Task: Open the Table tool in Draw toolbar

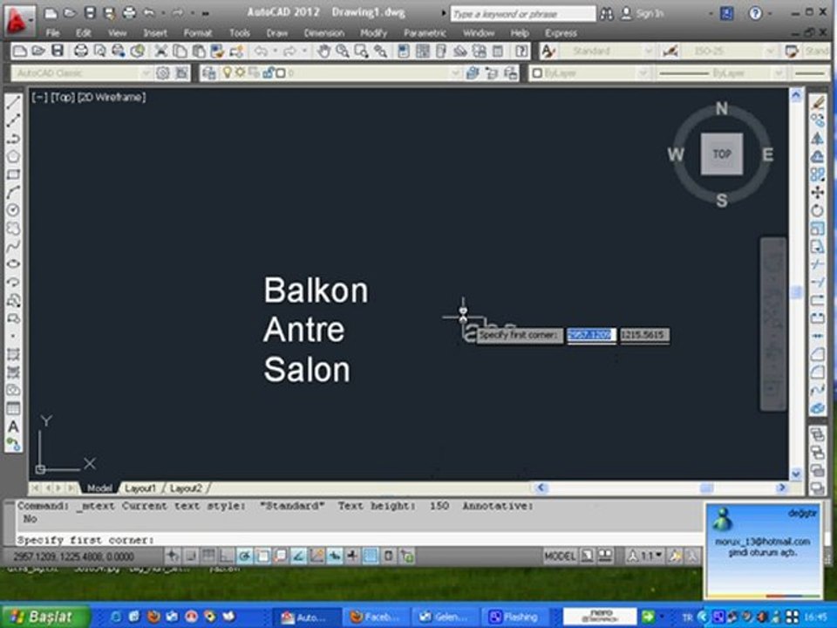Action: pyautogui.click(x=13, y=408)
